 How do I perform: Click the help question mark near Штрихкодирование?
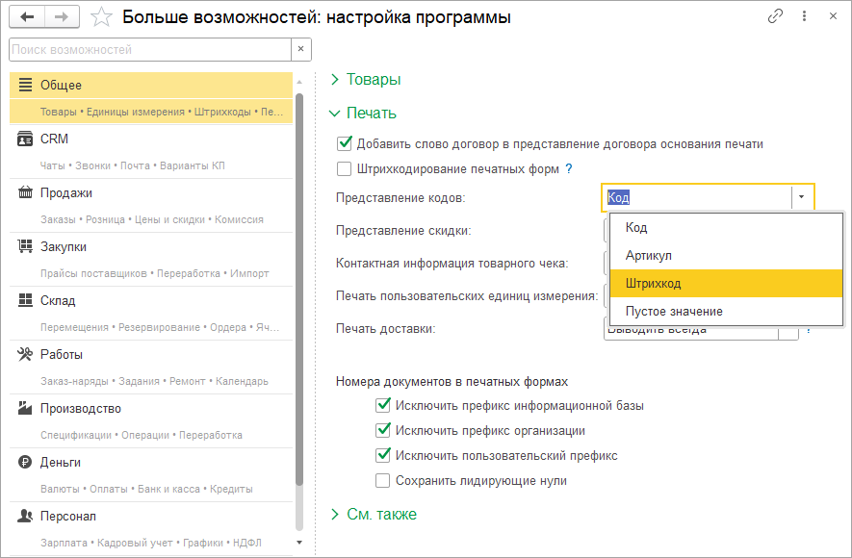(x=568, y=169)
